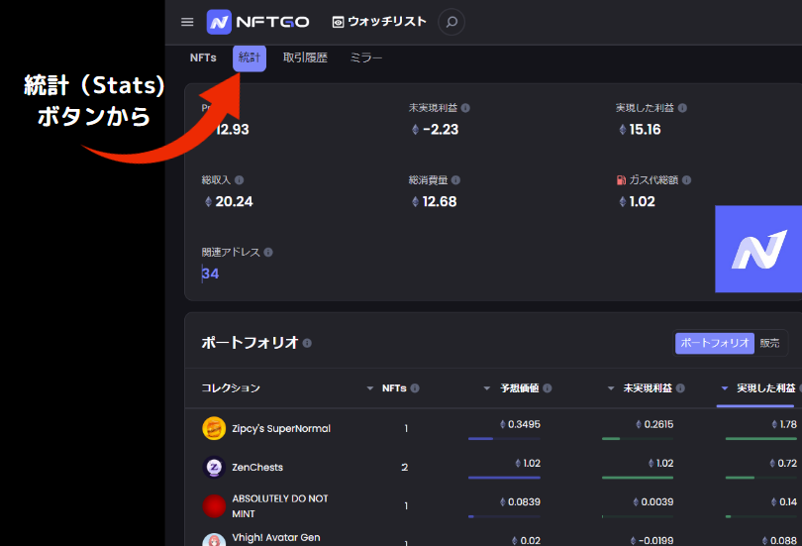Image resolution: width=802 pixels, height=546 pixels.
Task: Show info icon next to 関連アドレス
Action: (268, 253)
